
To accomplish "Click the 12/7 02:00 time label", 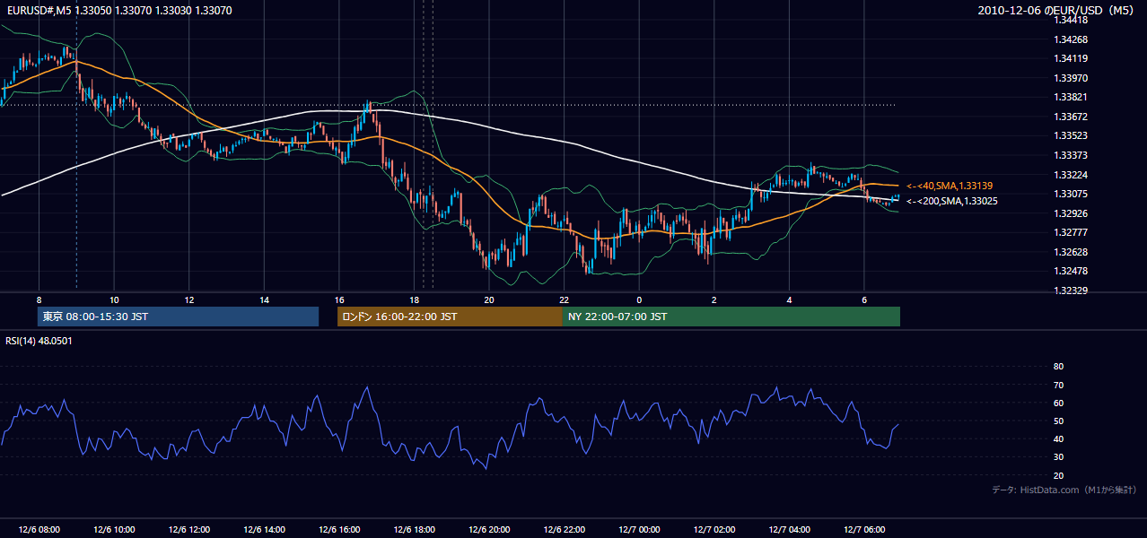I will point(714,529).
